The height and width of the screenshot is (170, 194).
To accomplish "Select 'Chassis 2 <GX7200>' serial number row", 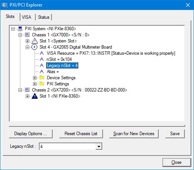I will coord(80,90).
